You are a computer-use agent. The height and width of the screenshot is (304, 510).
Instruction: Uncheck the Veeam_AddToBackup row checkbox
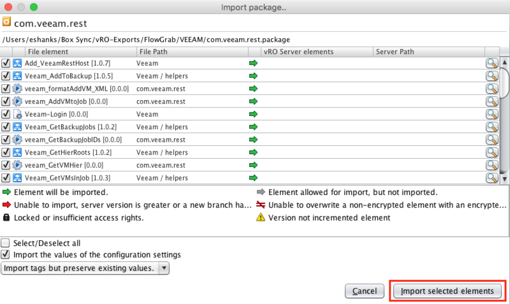tap(6, 76)
